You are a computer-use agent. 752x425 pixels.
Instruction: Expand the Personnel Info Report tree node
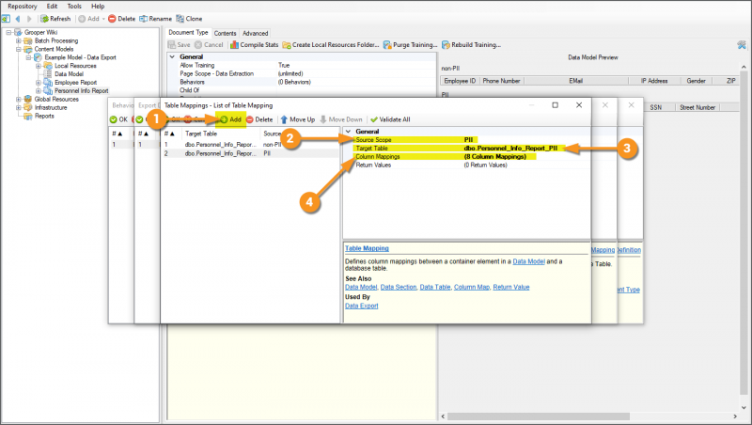coord(39,90)
